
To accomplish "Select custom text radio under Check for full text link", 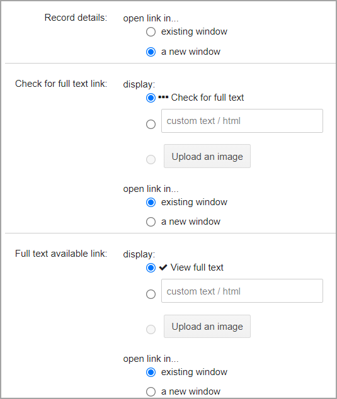I will pyautogui.click(x=151, y=125).
